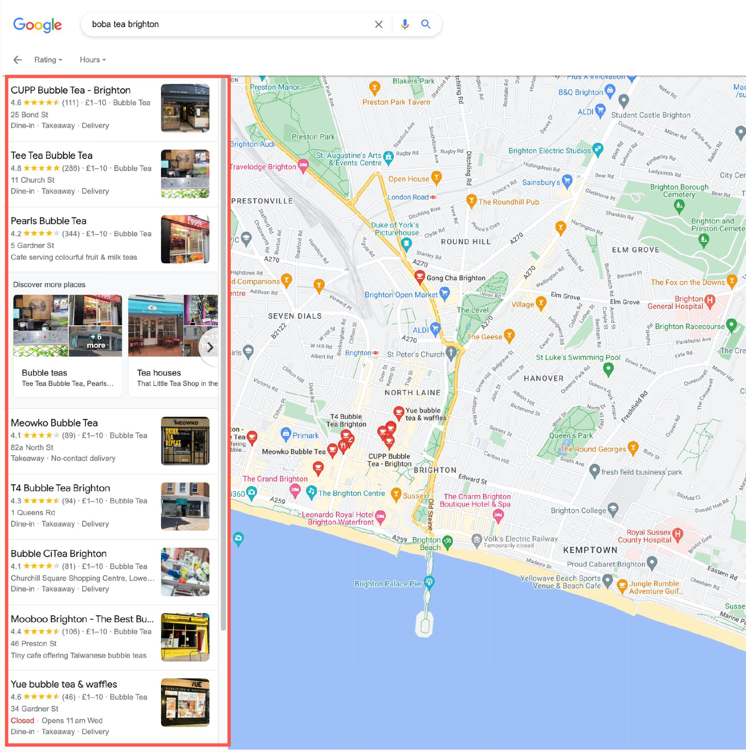746x752 pixels.
Task: Click Jungle Rumble Adventure Golf marker
Action: [x=623, y=585]
